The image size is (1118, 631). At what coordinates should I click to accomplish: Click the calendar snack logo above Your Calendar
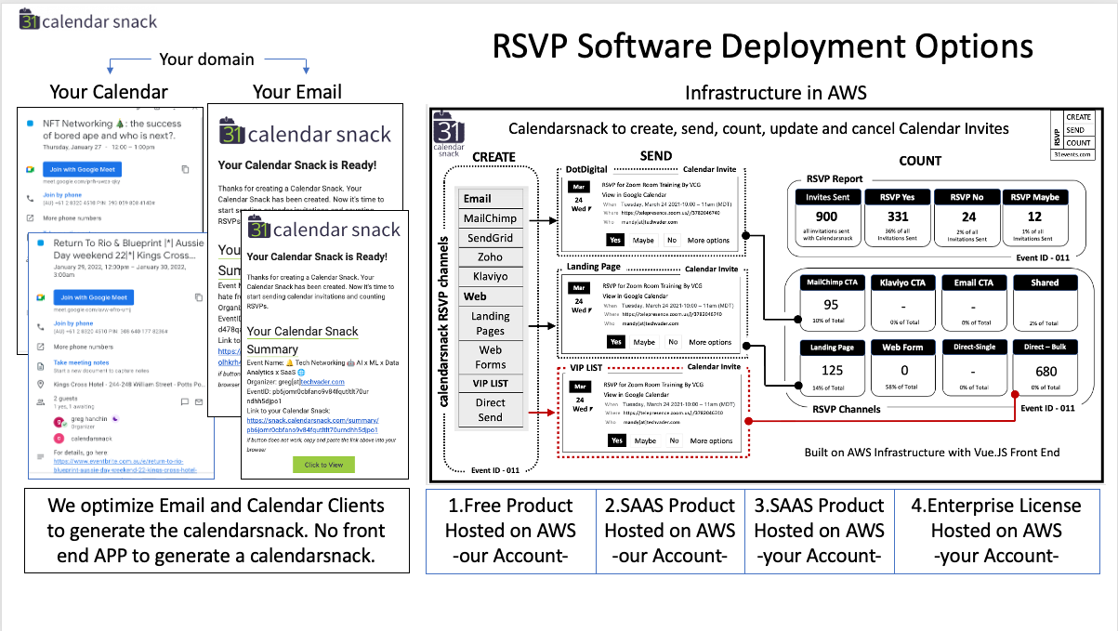coord(88,20)
